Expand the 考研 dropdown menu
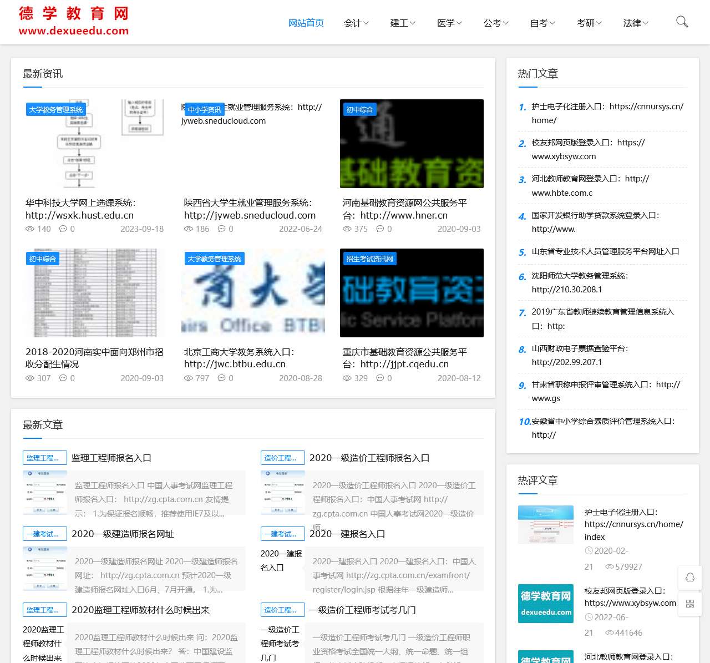710x663 pixels. click(590, 23)
